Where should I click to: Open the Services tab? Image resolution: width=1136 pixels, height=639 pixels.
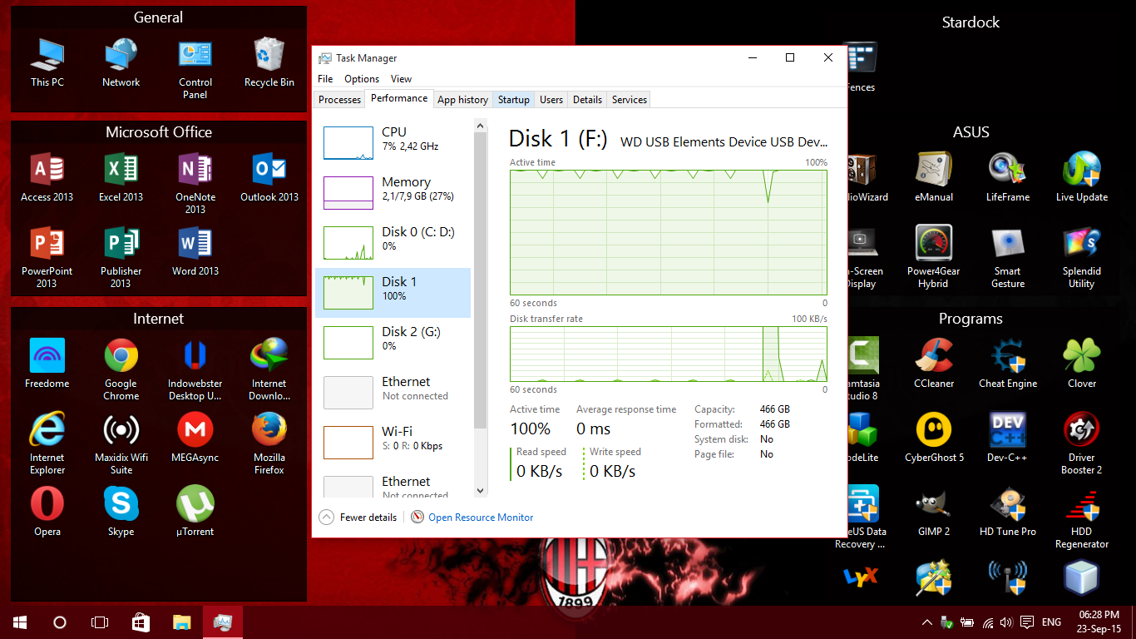point(630,100)
